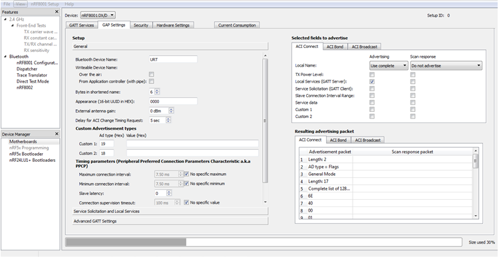The width and height of the screenshot is (499, 257).
Task: Collapse the 2.4 GHz tree node
Action: tap(5, 19)
